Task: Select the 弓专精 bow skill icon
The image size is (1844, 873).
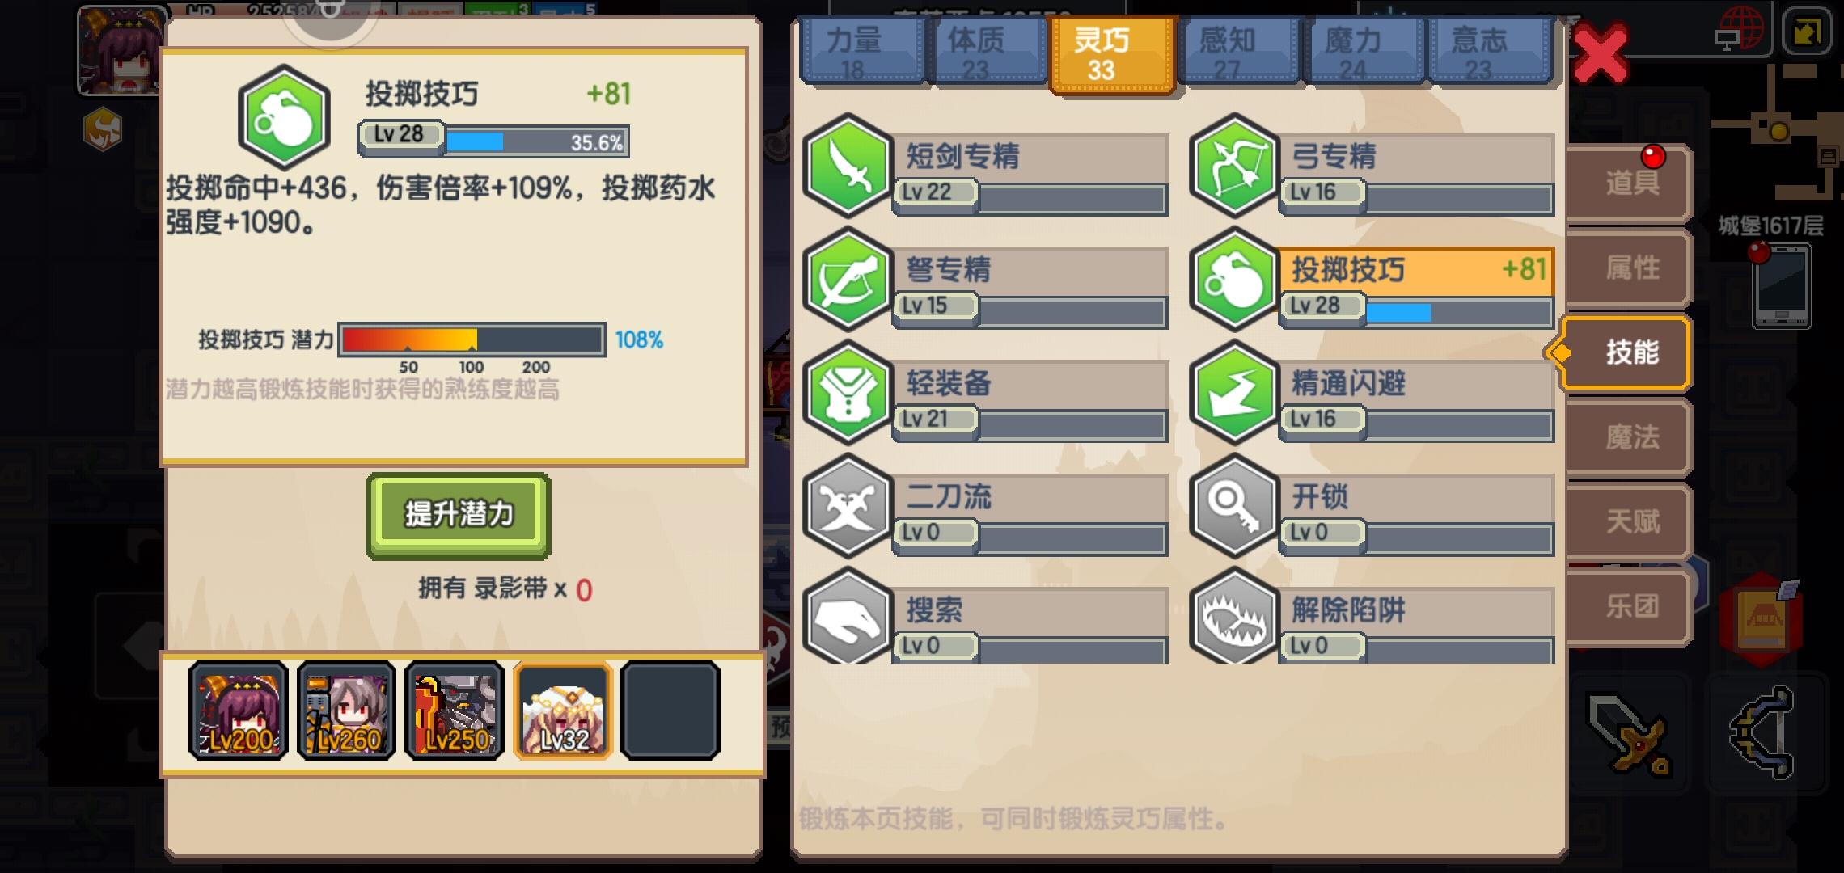Action: tap(1234, 166)
